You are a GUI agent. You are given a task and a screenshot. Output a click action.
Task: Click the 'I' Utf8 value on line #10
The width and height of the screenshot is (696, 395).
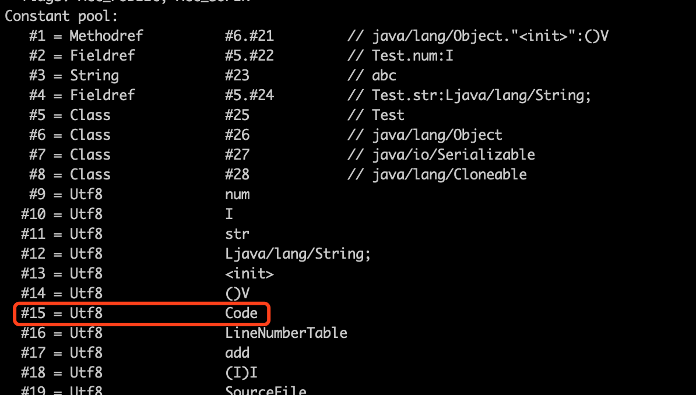pyautogui.click(x=229, y=214)
